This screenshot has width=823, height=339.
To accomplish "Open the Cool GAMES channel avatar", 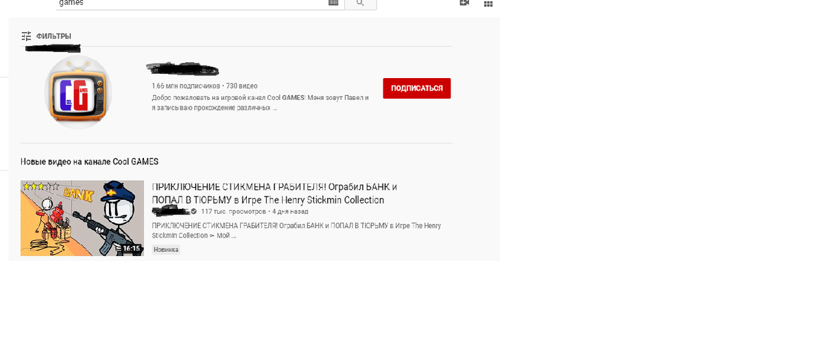I will point(78,92).
